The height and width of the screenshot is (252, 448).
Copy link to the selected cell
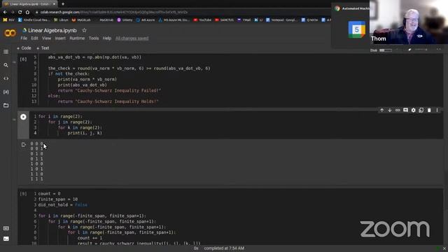[398, 111]
